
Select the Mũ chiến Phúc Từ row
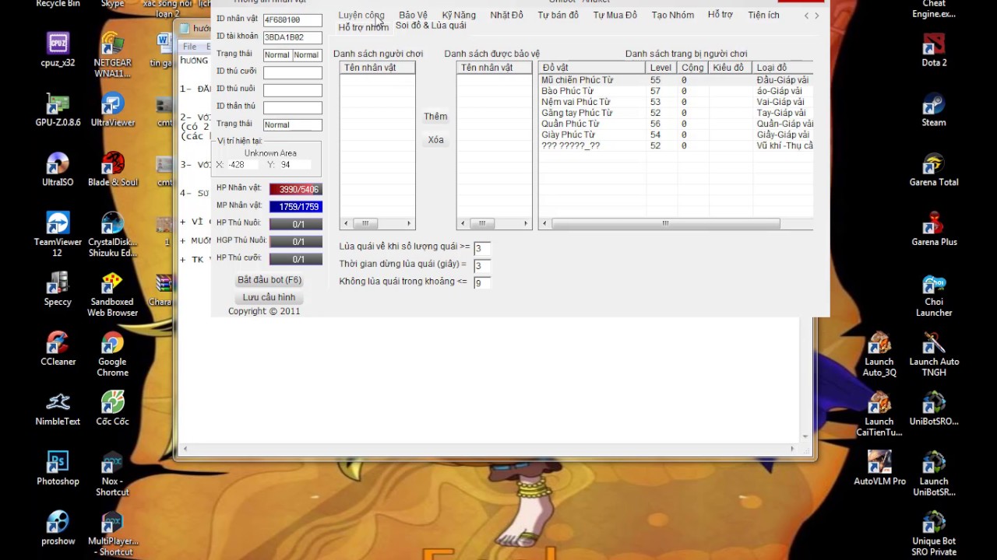[676, 80]
